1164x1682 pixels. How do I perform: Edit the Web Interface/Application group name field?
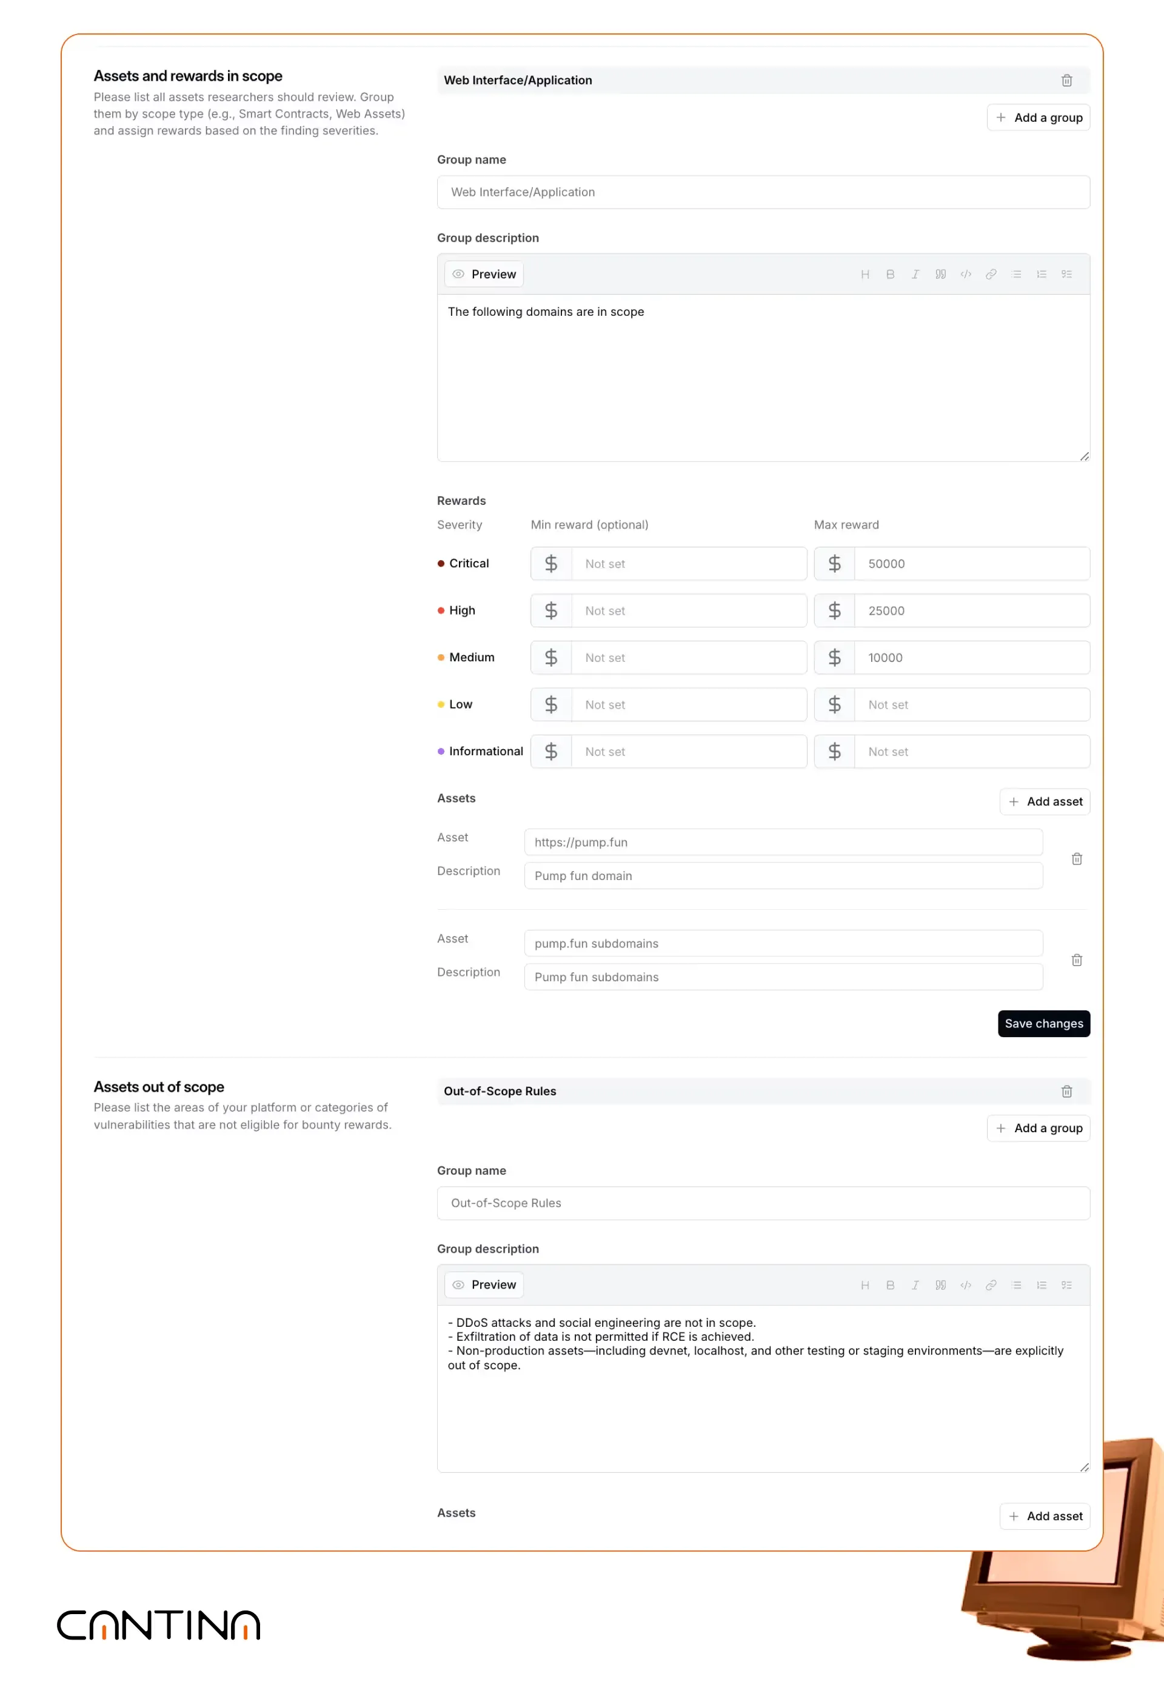pos(763,192)
